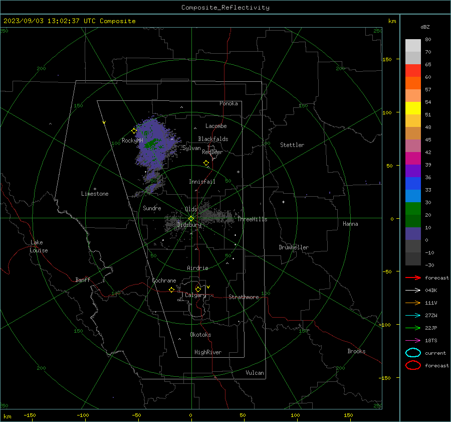
Task: Click the Innisfail town label
Action: click(x=202, y=182)
